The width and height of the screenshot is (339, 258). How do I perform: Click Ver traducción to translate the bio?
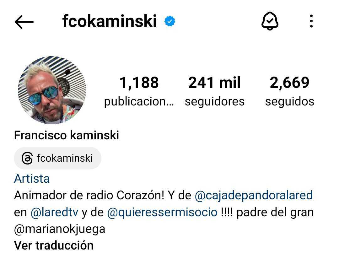(x=54, y=245)
